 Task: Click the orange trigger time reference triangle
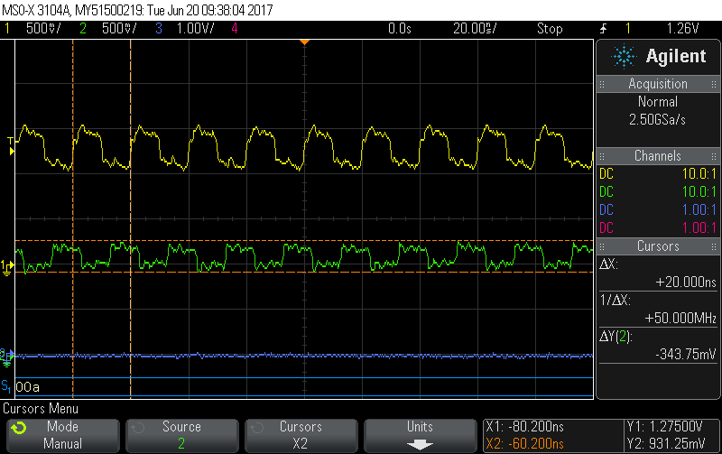coord(304,42)
